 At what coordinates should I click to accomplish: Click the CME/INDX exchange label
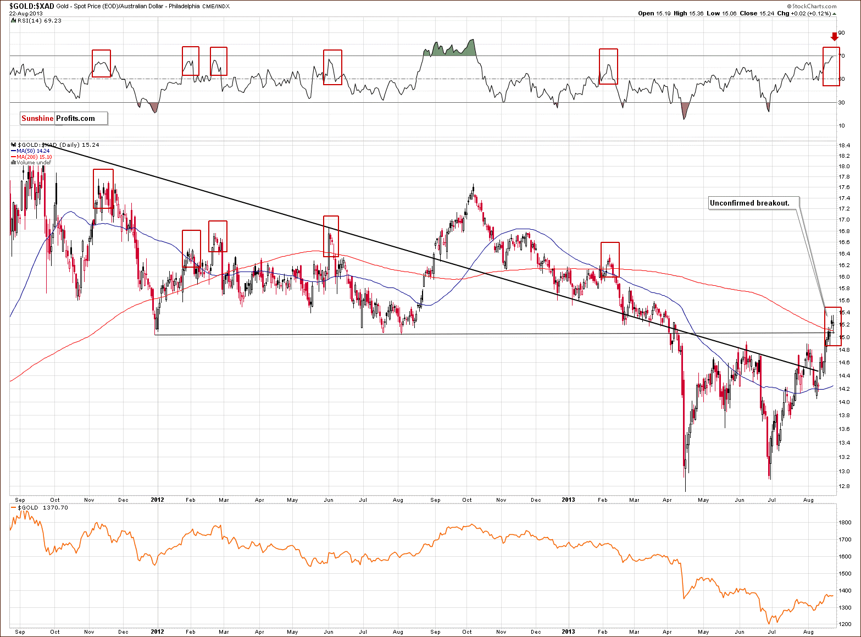pos(216,7)
